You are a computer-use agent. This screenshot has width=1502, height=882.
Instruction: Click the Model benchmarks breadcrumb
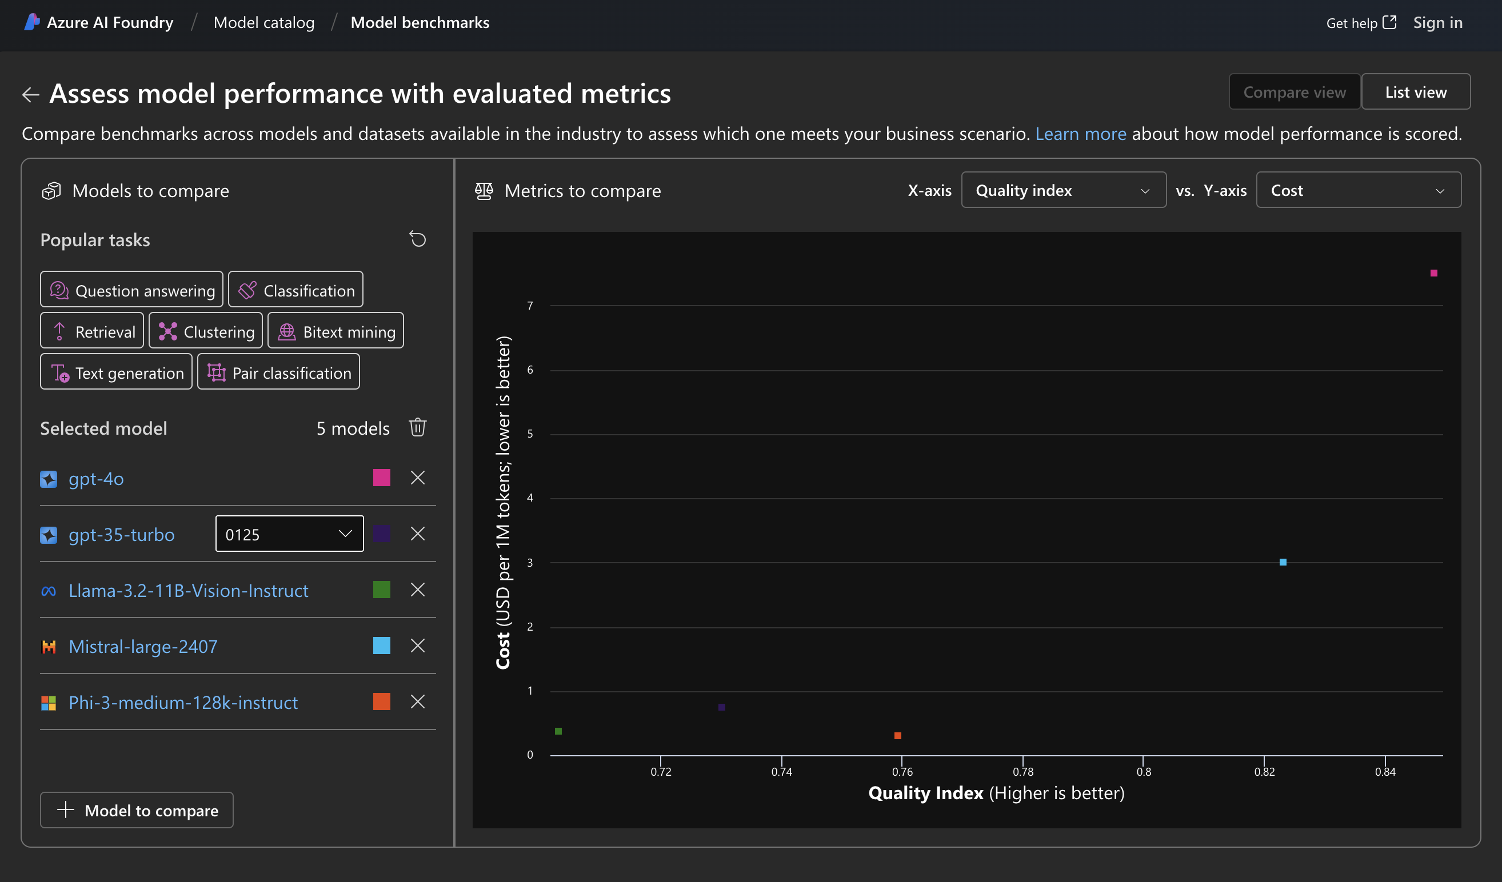pyautogui.click(x=420, y=22)
